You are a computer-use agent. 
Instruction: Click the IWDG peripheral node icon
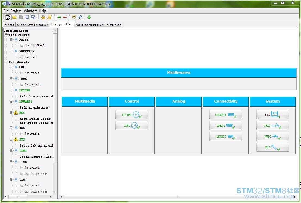tap(16, 79)
